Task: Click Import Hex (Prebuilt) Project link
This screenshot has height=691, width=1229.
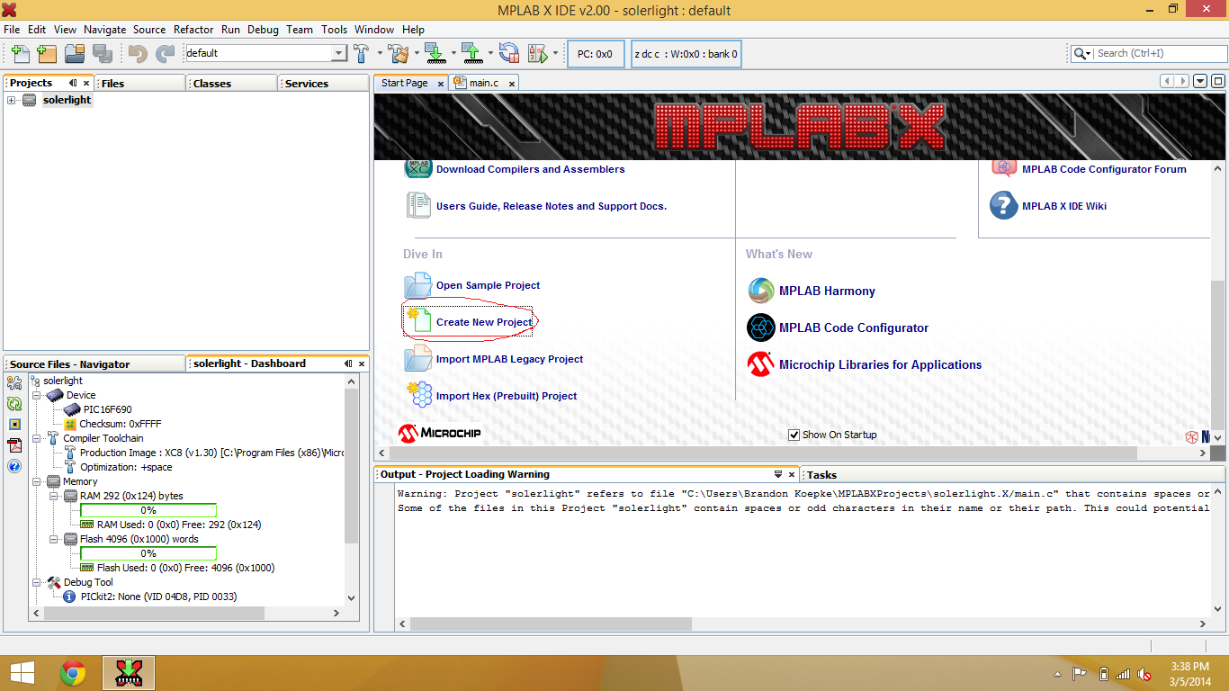Action: coord(507,396)
